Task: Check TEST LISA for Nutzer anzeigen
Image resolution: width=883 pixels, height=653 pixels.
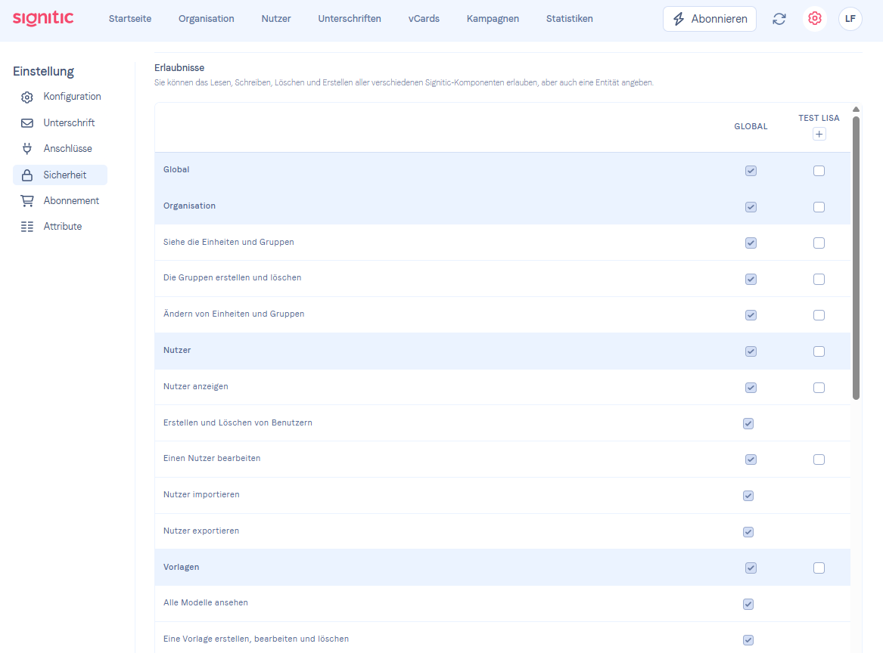Action: 819,388
